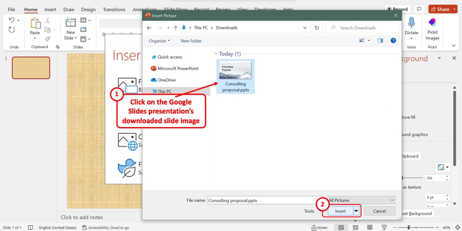Open the Tools menu in dialog
This screenshot has width=462, height=231.
309,211
